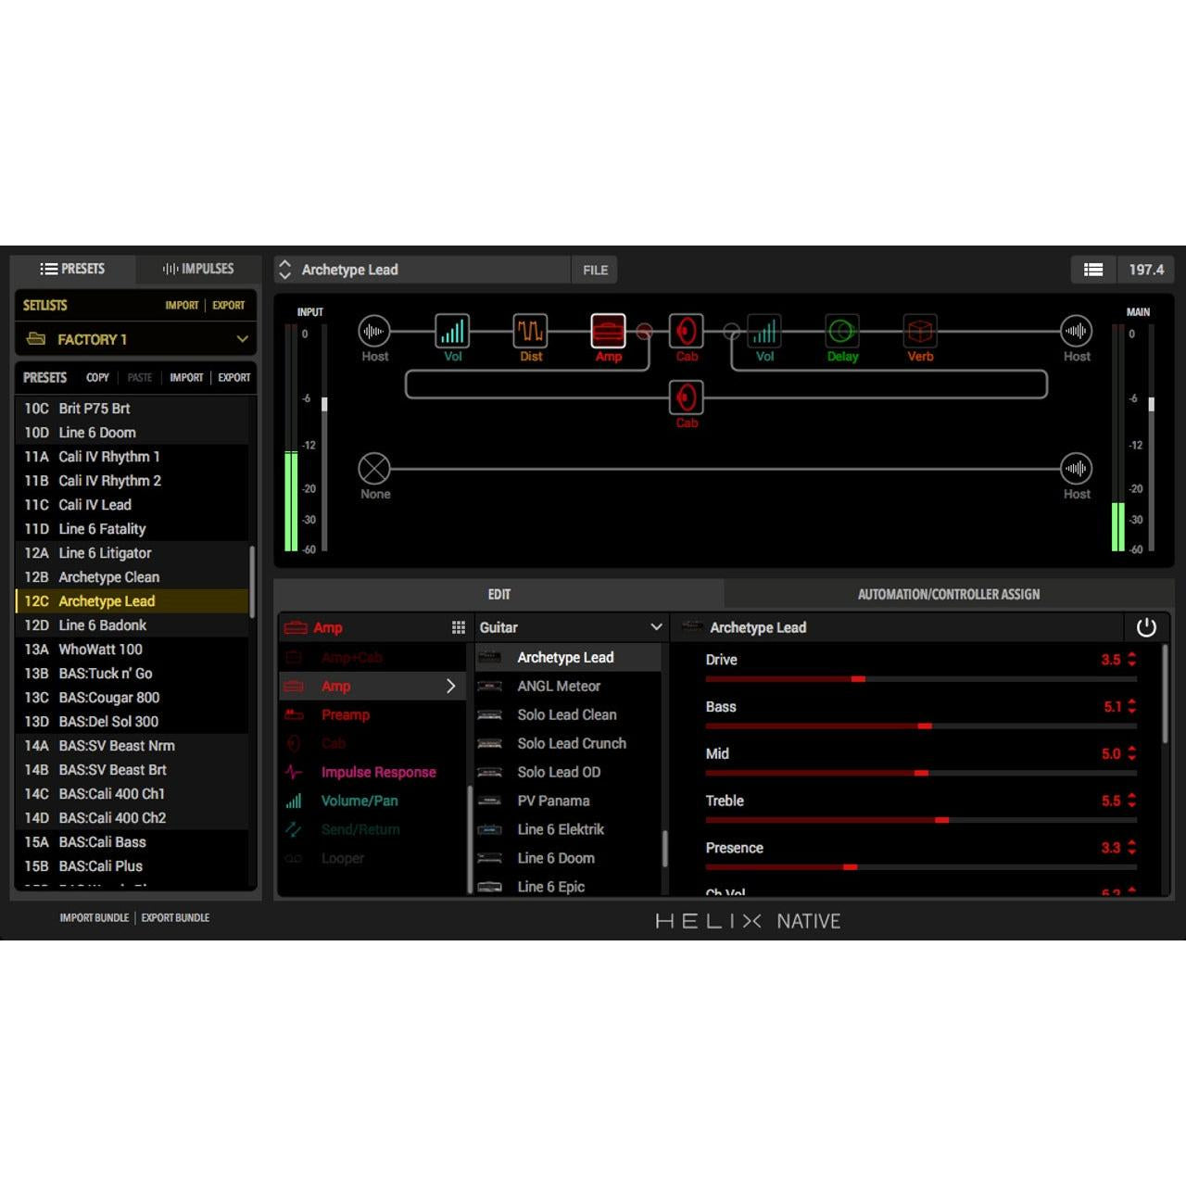Click the EXPORT BUNDLE link
The width and height of the screenshot is (1186, 1186).
[x=175, y=917]
